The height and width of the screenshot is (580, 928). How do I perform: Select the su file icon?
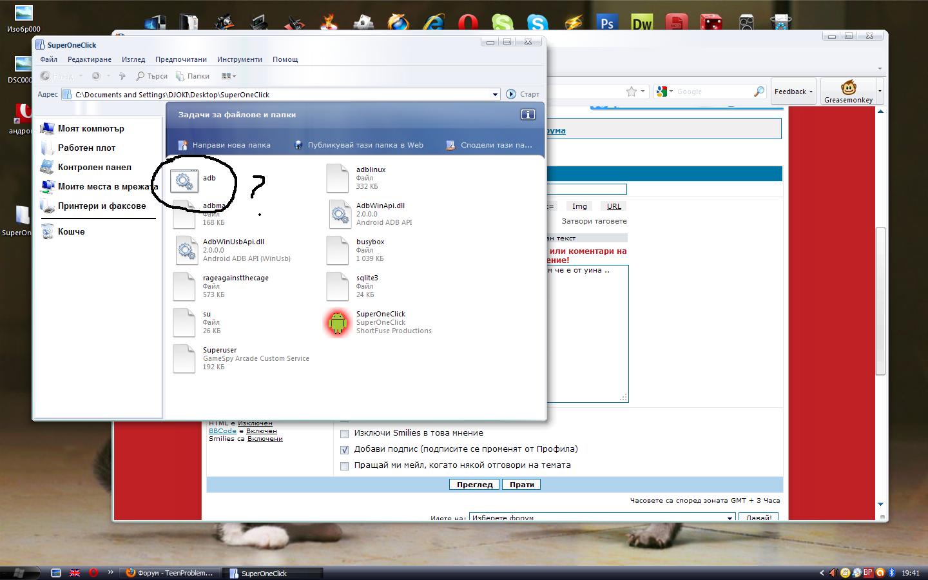click(x=184, y=322)
